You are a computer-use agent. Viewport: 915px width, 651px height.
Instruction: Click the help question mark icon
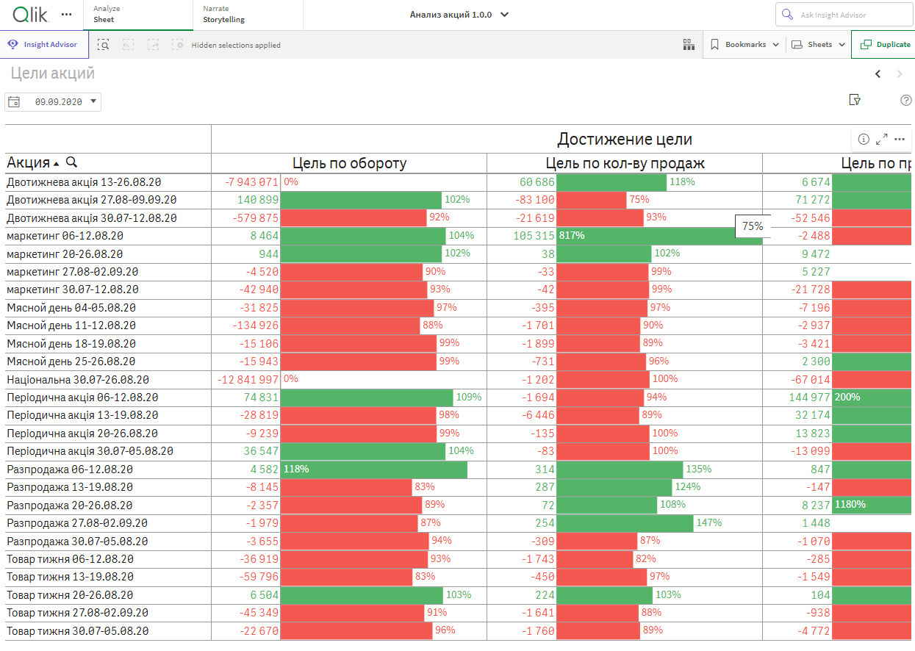(x=905, y=100)
